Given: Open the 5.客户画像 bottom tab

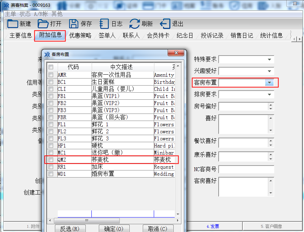Looking at the screenshot, I should [271, 226].
